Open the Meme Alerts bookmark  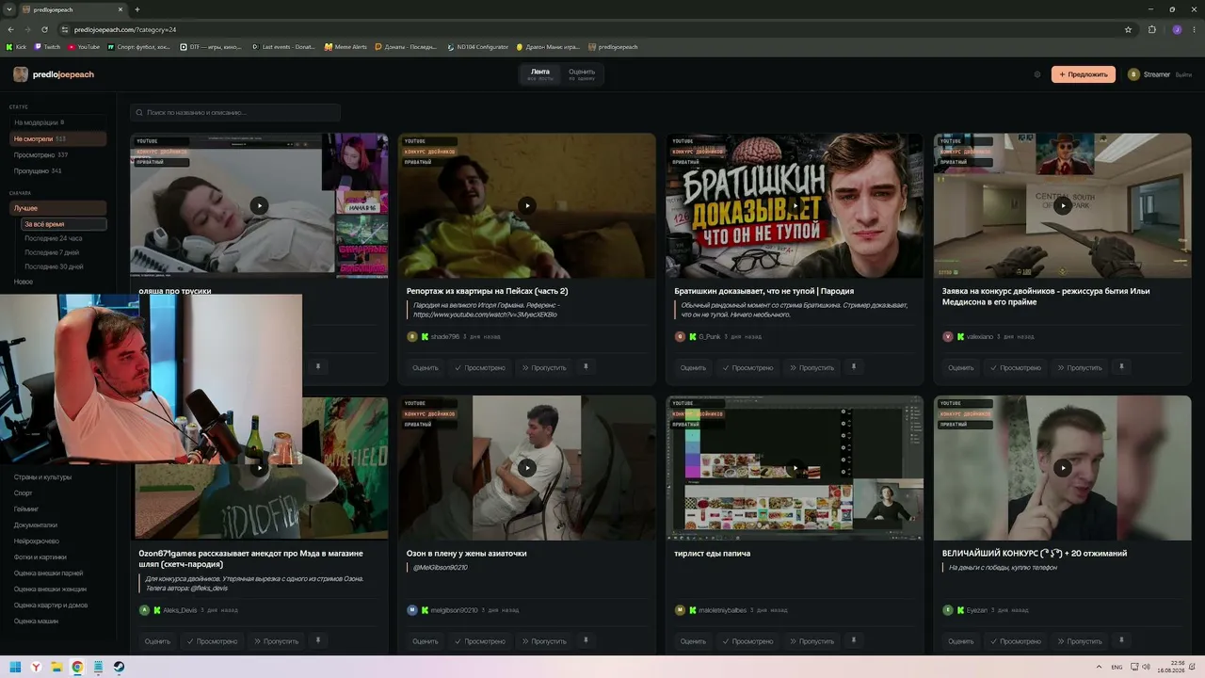coord(345,46)
